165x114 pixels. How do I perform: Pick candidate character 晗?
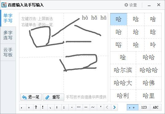coord(153,32)
